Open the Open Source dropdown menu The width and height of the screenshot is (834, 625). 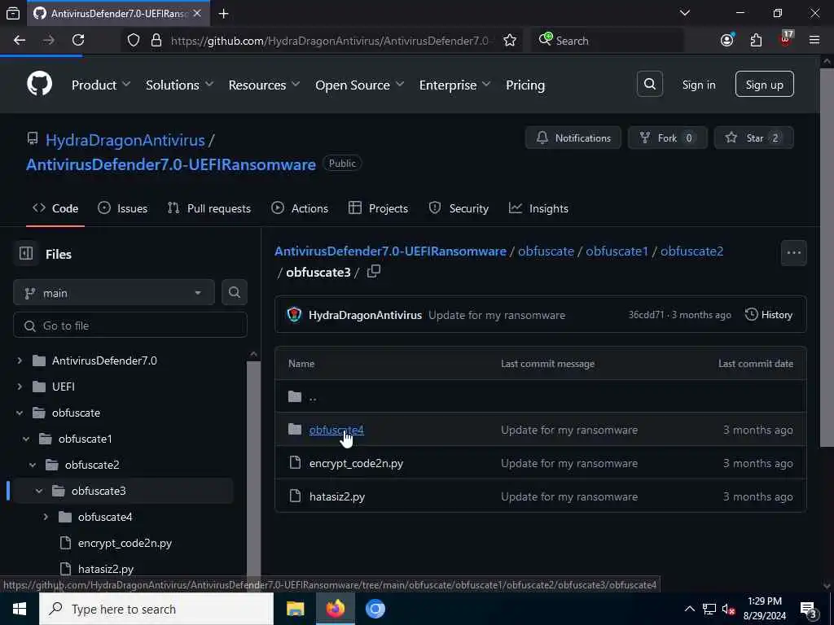point(359,85)
